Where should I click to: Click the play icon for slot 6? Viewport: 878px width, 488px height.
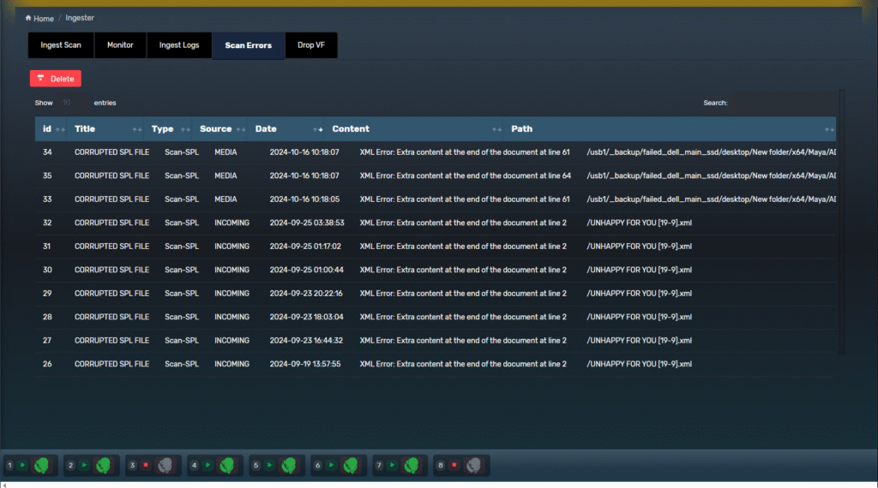(331, 466)
